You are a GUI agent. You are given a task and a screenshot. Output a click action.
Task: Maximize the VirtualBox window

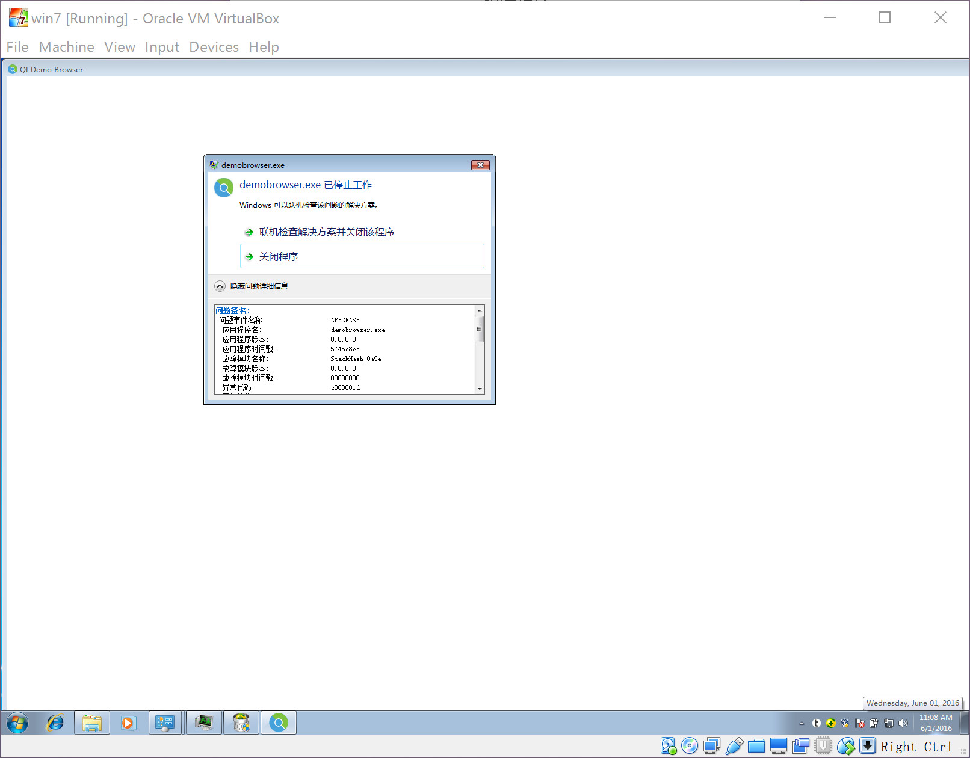coord(885,18)
